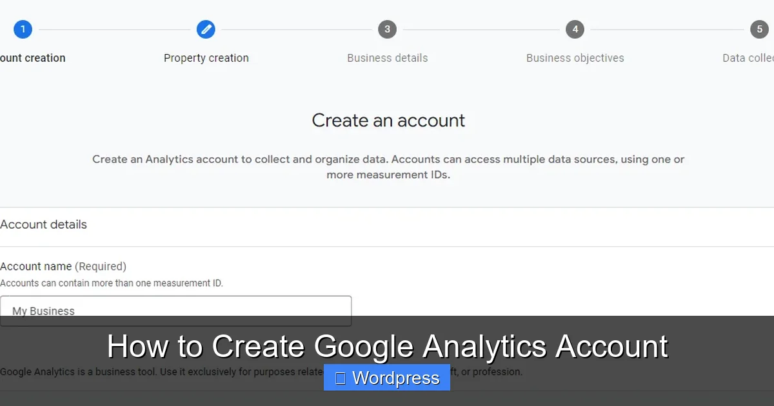This screenshot has width=774, height=406.
Task: Click the checkbox square on the Wordpress badge
Action: pos(342,378)
